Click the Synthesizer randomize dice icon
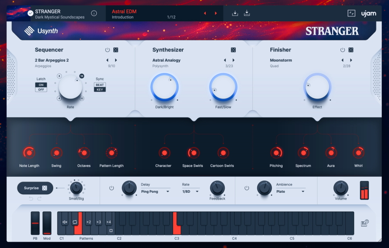 233,50
